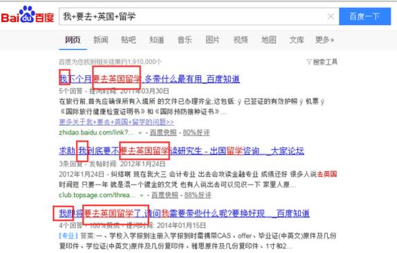Go to the 知道 tab
The height and width of the screenshot is (253, 397).
click(157, 39)
